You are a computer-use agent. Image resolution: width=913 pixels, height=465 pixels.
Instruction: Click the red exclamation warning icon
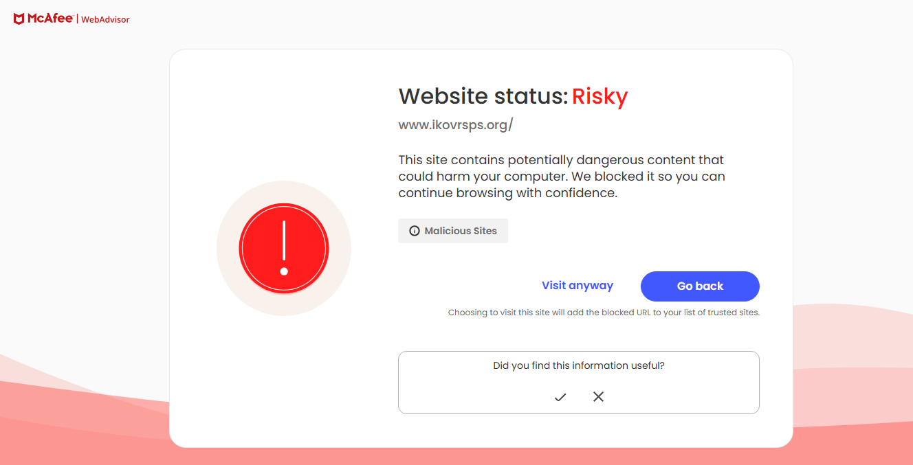coord(284,249)
